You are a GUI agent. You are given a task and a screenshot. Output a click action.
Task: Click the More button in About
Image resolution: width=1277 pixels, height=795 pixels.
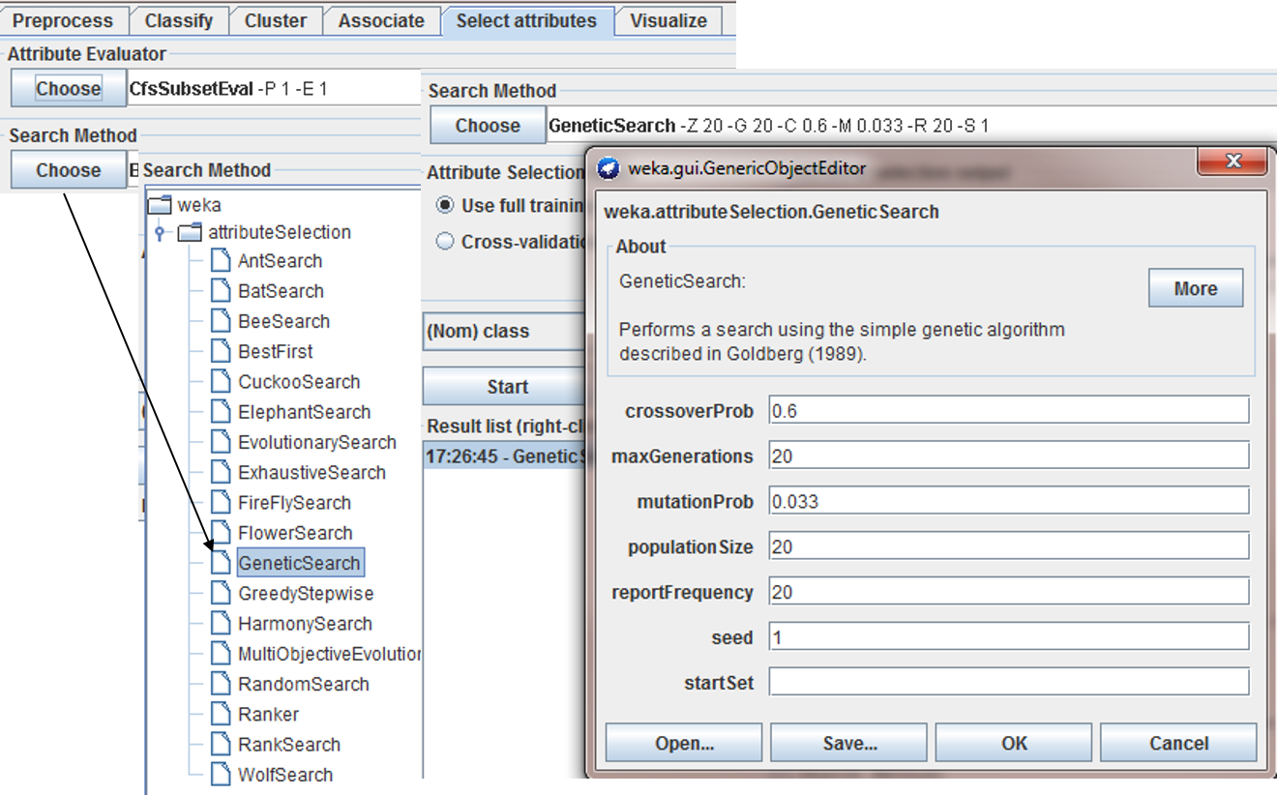(1196, 288)
